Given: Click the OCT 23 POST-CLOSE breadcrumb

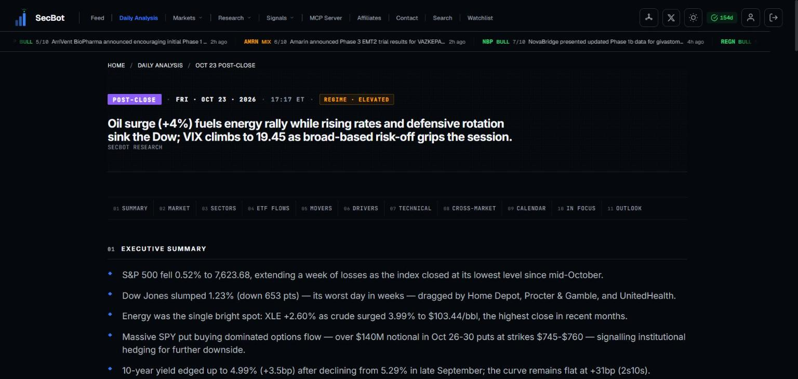Looking at the screenshot, I should (225, 65).
